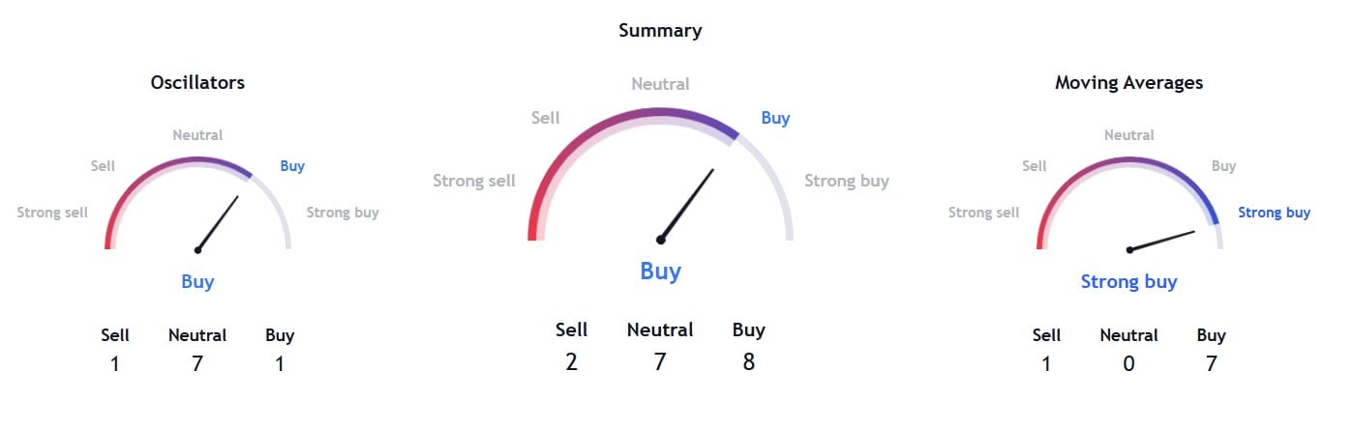
Task: Click the Summary heading
Action: coord(660,31)
